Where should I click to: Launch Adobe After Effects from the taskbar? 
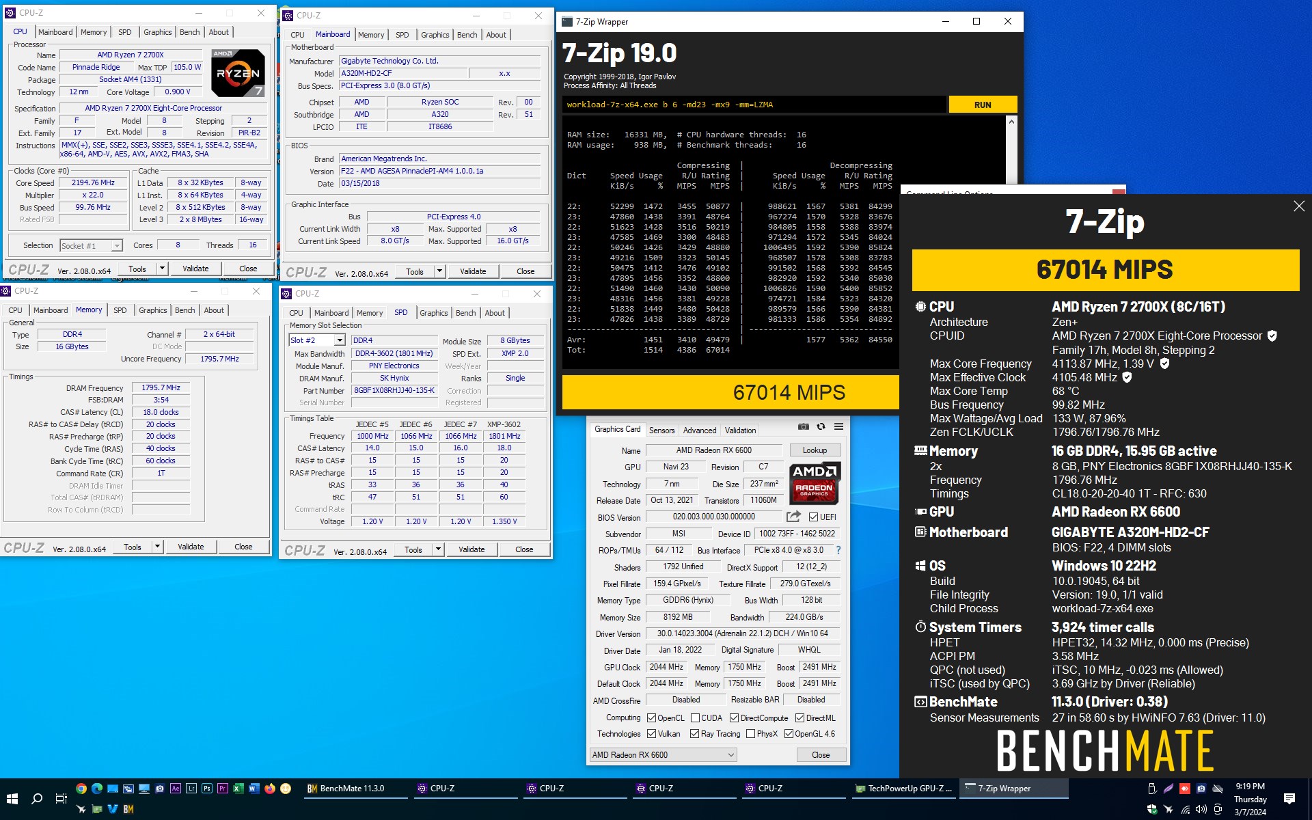176,789
